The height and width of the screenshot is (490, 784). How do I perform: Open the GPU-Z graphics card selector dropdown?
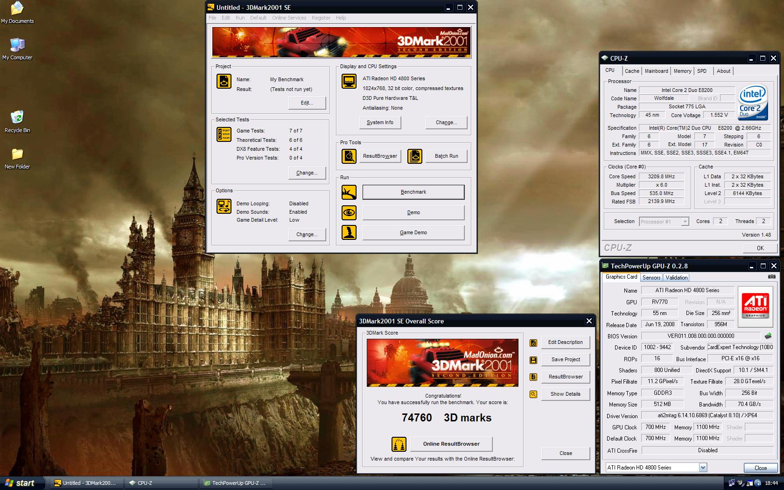pos(656,467)
